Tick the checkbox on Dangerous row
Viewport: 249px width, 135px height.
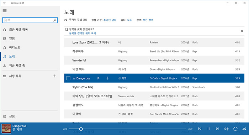(68, 78)
